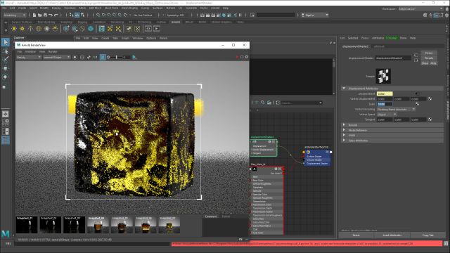Open the Symmetry Off dropdown
This screenshot has height=253, width=450.
(x=175, y=15)
